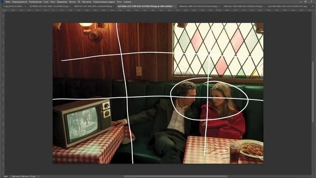
Task: Open the Редактирование menu
Action: [20, 2]
